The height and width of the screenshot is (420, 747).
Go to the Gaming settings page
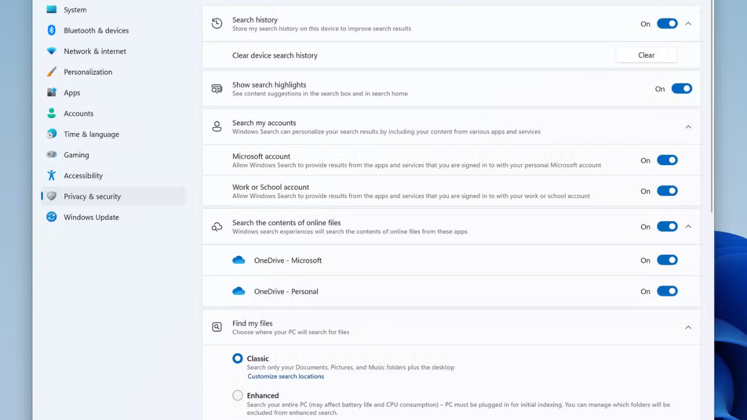coord(114,155)
